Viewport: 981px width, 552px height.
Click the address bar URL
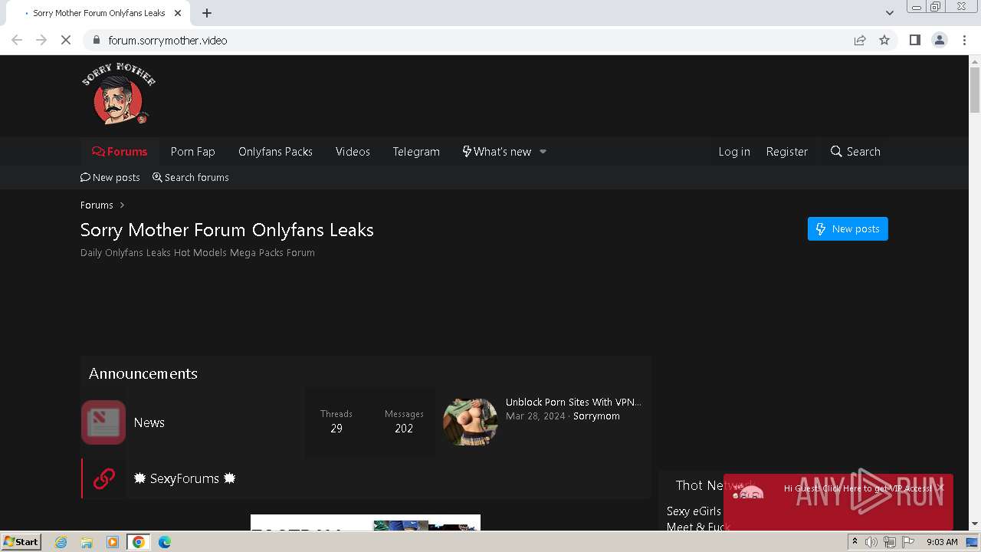click(168, 41)
